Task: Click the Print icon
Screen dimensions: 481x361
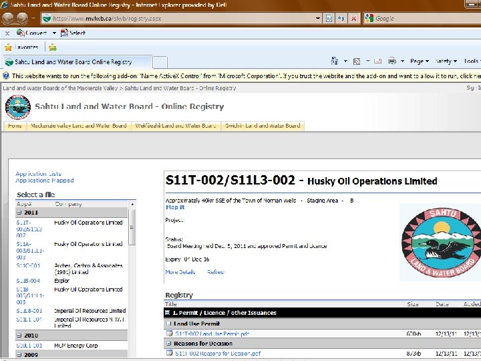Action: point(392,61)
